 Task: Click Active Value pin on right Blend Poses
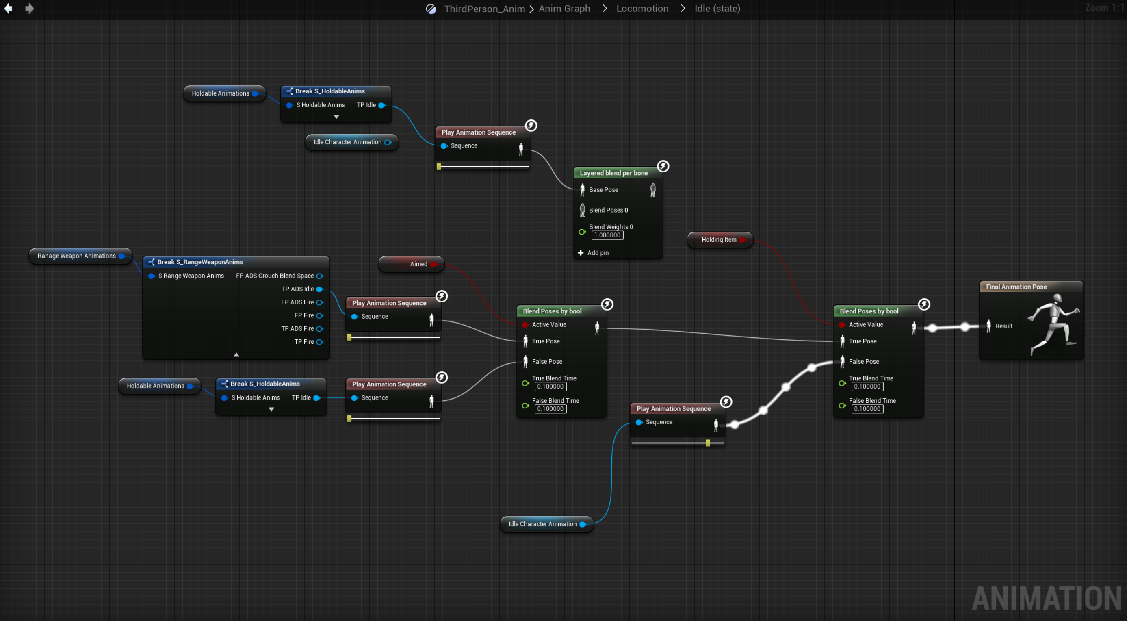click(842, 324)
